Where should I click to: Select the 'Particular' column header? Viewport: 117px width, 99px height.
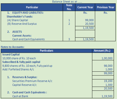[x=32, y=7]
